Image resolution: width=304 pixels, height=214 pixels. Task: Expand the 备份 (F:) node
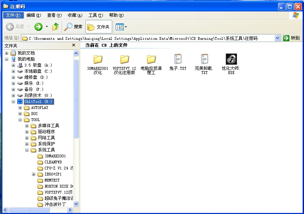click(x=14, y=89)
